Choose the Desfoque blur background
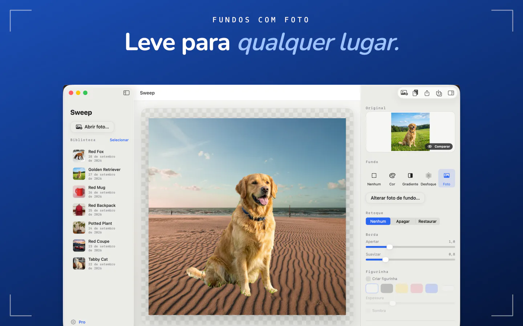Screen dimensions: 523x326 coord(429,179)
